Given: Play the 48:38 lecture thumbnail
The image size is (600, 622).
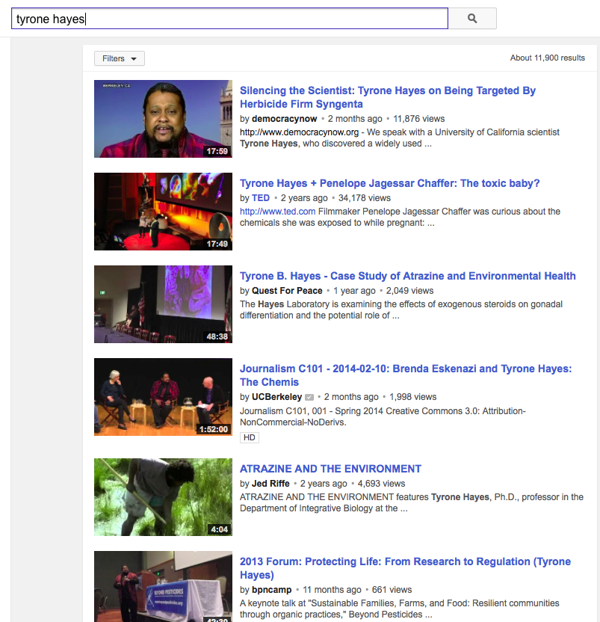Looking at the screenshot, I should (163, 304).
